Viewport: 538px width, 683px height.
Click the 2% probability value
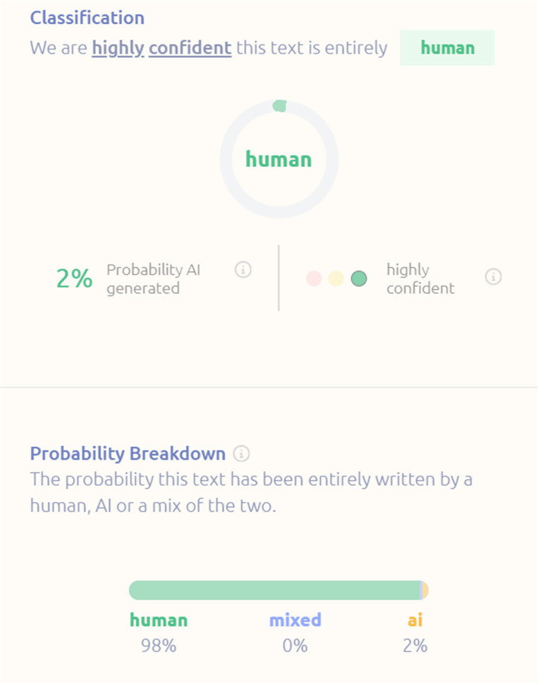point(74,279)
